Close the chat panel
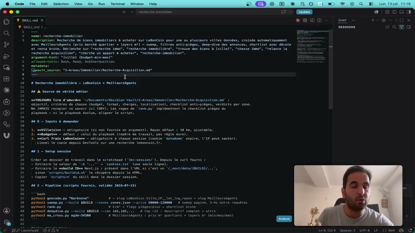This screenshot has width=415, height=233. tap(409, 20)
